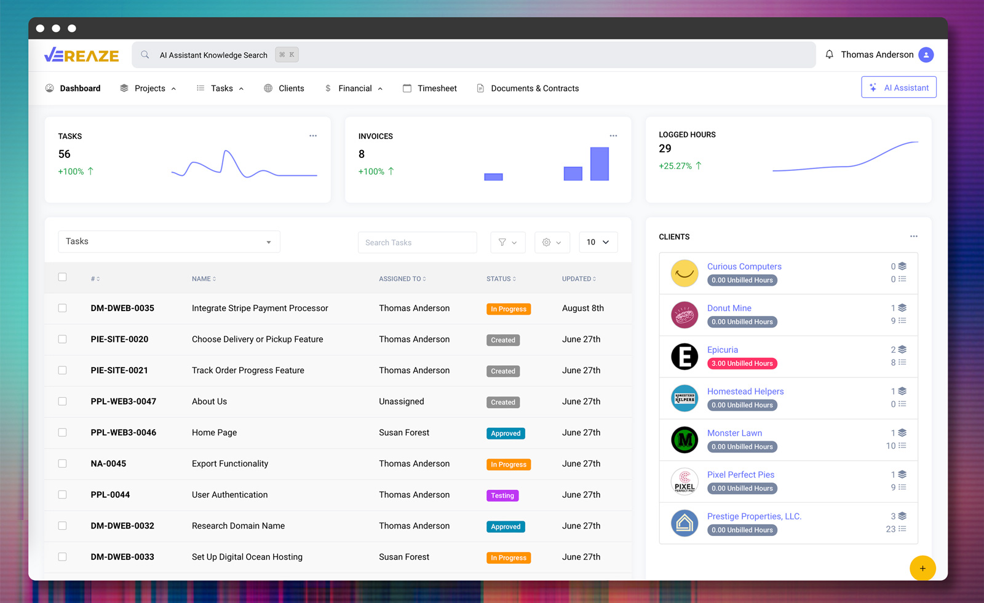Focus the Search Tasks input field
The height and width of the screenshot is (603, 984).
pos(417,243)
